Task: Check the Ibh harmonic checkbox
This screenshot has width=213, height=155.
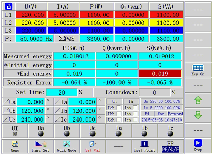Action: coord(135,114)
